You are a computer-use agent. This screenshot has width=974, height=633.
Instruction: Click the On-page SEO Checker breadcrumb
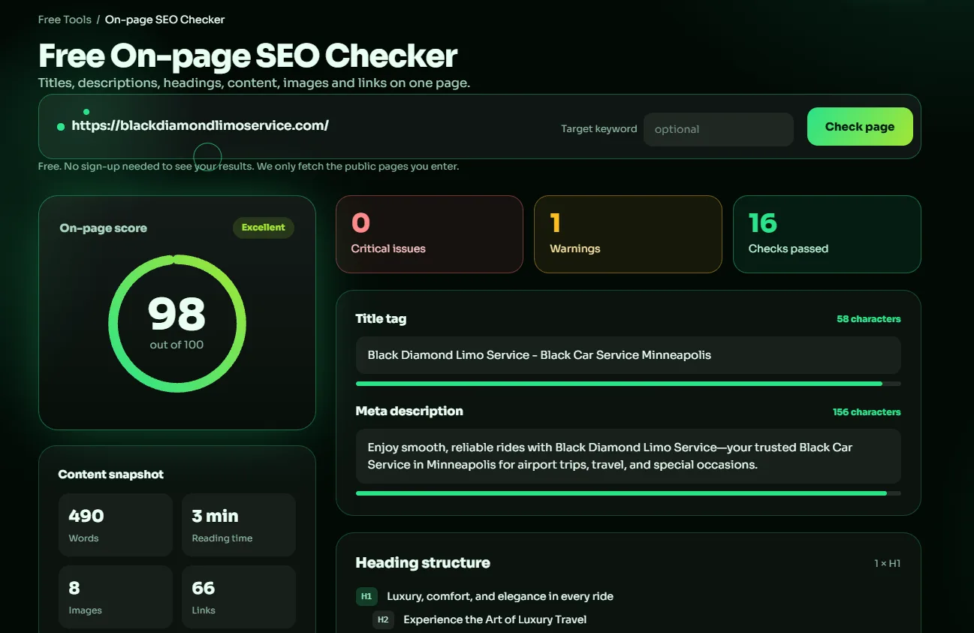point(164,20)
